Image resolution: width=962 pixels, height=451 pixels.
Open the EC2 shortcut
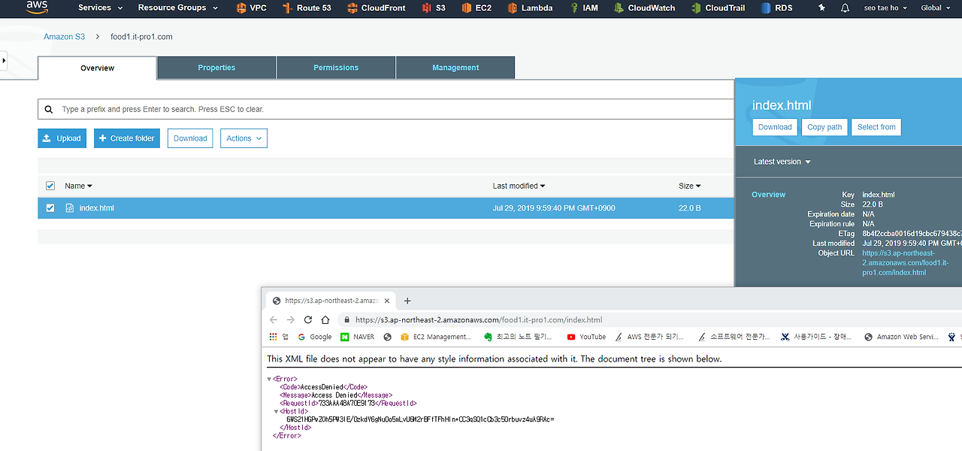476,8
